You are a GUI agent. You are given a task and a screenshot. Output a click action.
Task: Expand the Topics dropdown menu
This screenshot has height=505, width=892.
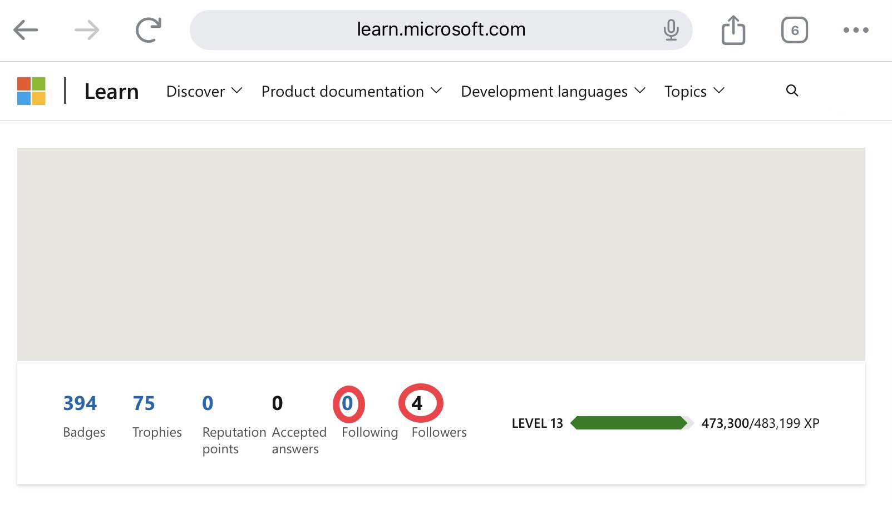[x=694, y=91]
